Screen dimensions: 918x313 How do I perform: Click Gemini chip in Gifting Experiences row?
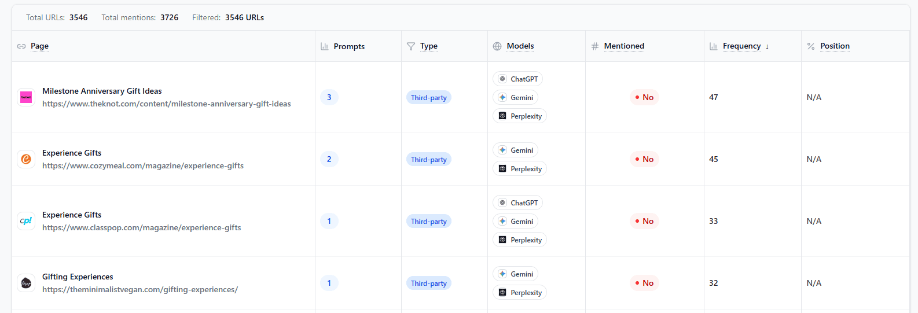[516, 274]
